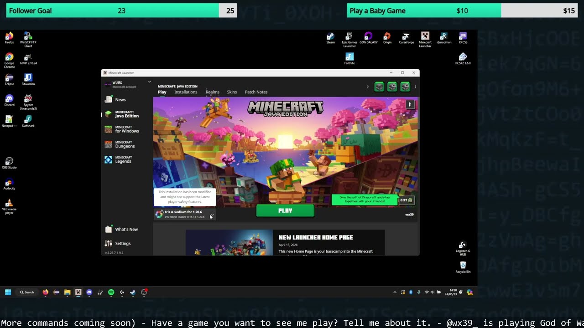The image size is (584, 328).
Task: Click the second green installation block with warning
Action: 392,87
